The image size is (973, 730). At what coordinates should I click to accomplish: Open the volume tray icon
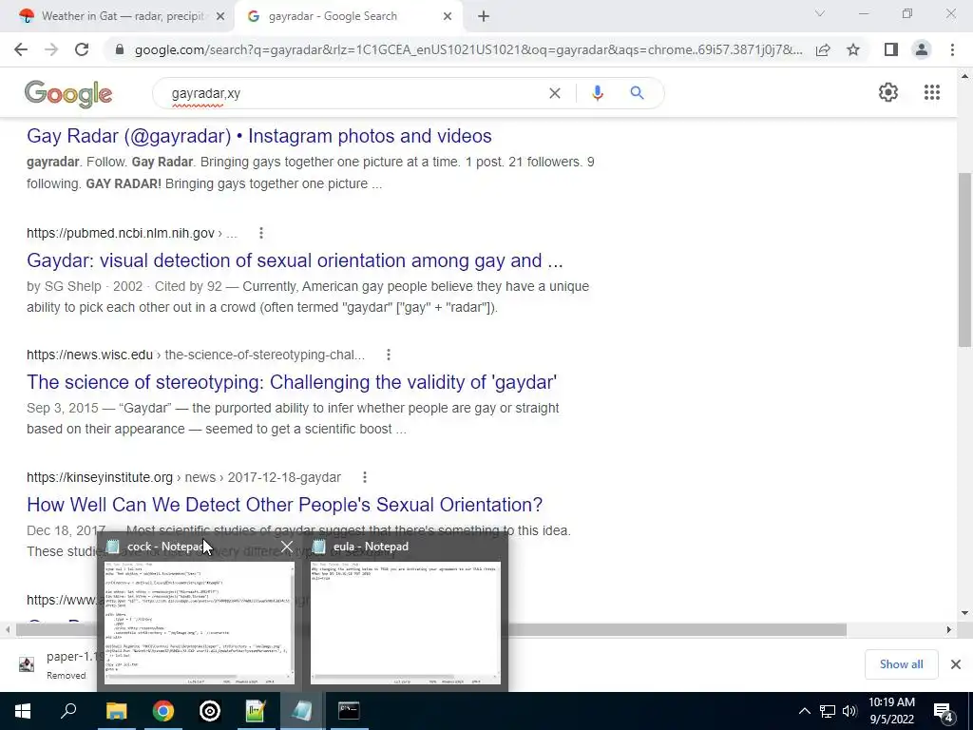pos(849,711)
